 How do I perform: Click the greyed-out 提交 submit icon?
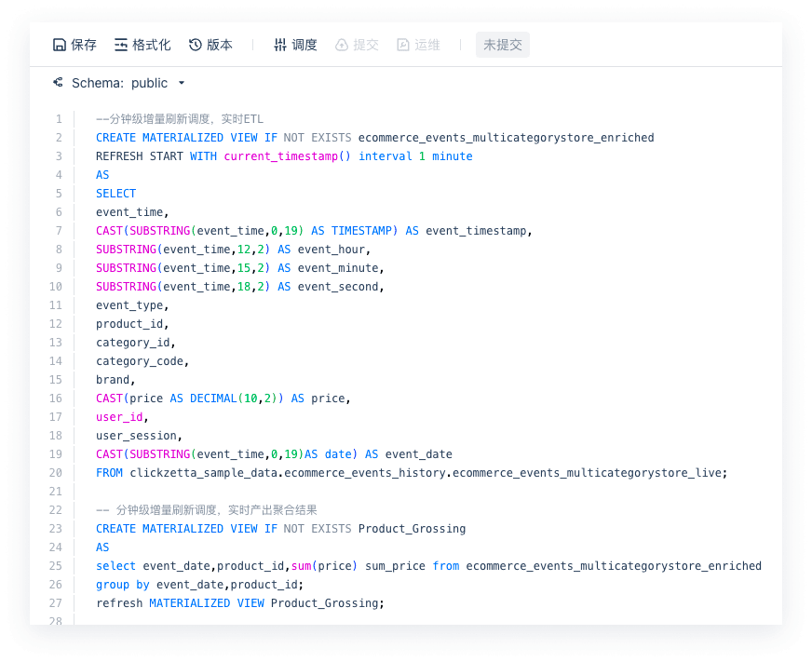pyautogui.click(x=342, y=45)
